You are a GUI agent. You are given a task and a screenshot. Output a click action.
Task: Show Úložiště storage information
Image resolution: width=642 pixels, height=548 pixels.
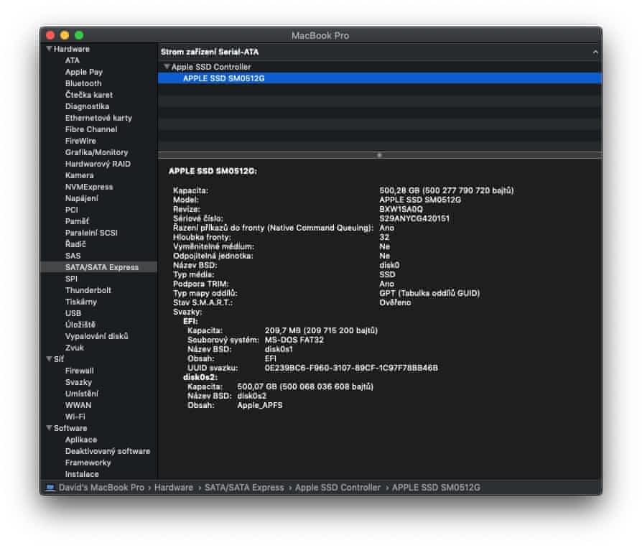coord(80,325)
